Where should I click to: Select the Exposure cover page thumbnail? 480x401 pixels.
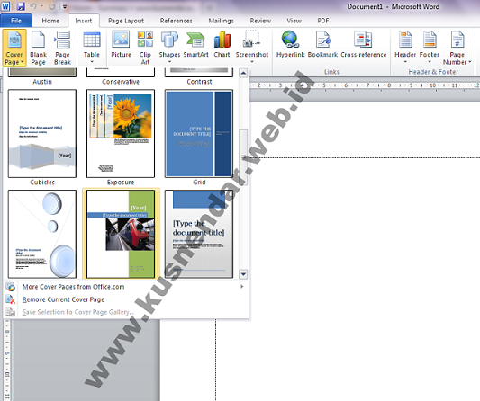[x=121, y=134]
